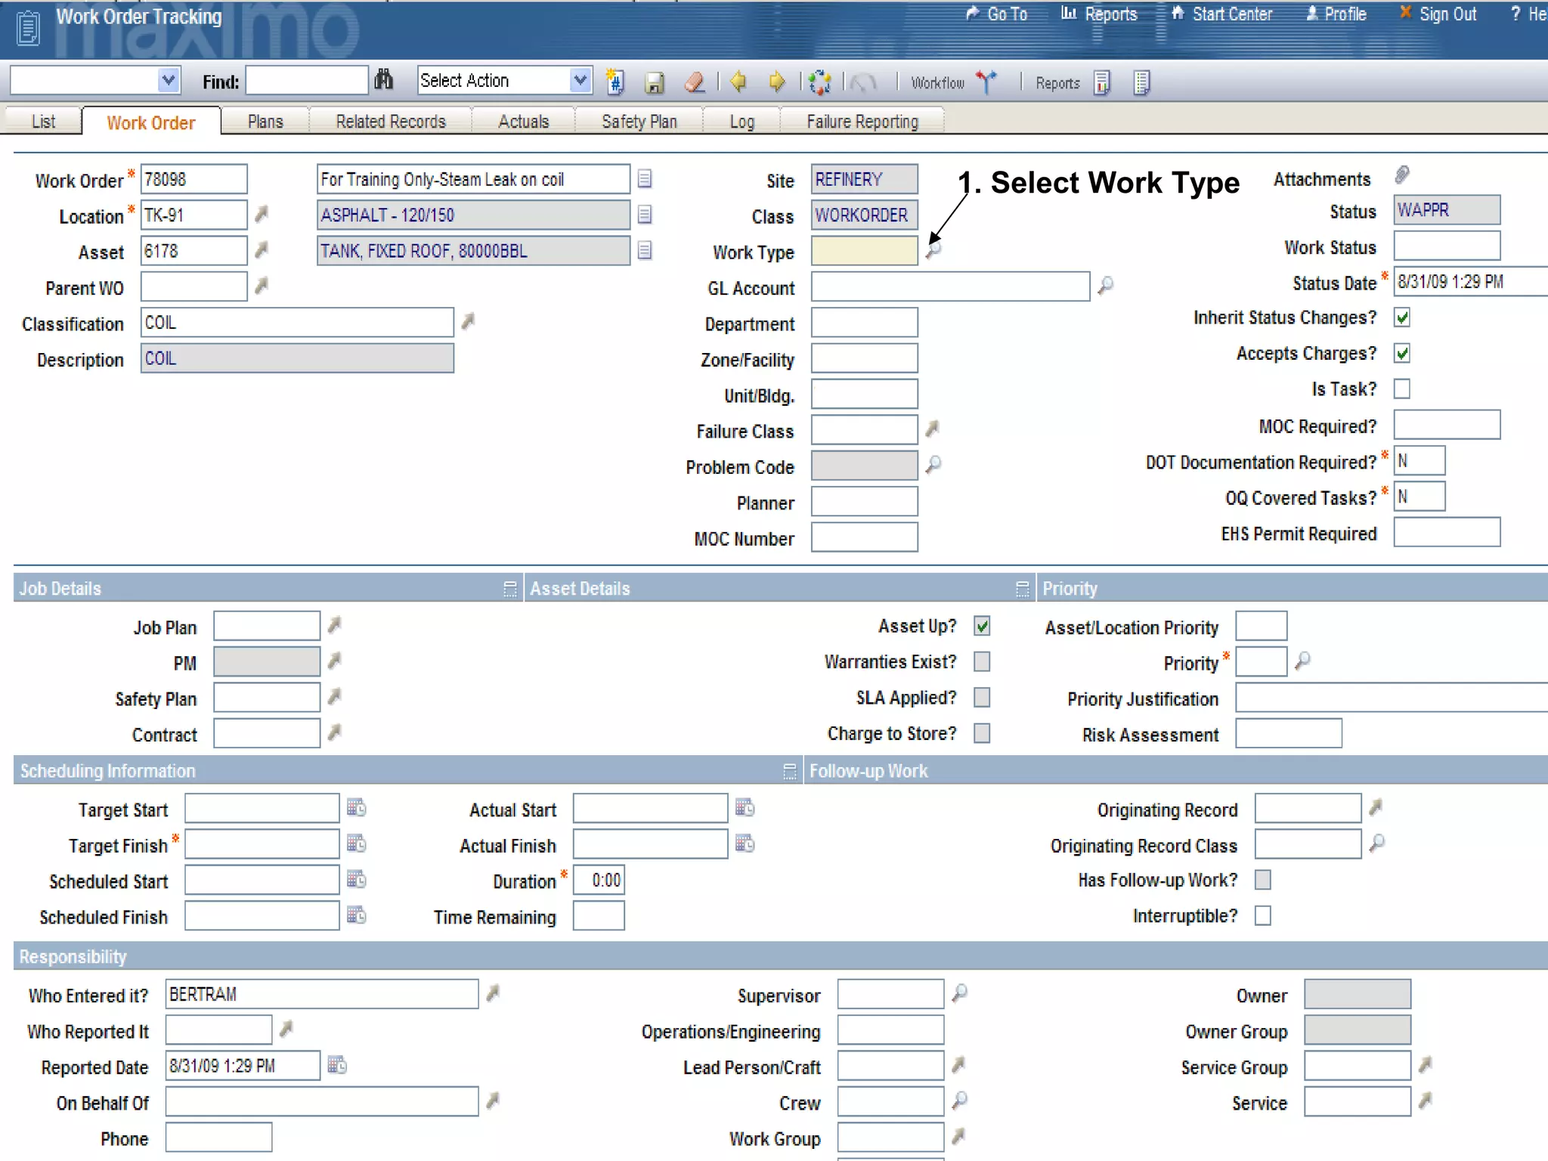Check the Charge to Store checkbox
The height and width of the screenshot is (1161, 1548).
click(982, 733)
